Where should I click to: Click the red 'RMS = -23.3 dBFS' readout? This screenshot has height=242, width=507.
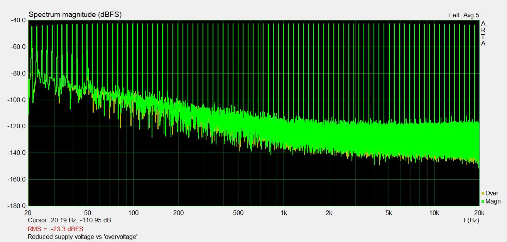(56, 229)
